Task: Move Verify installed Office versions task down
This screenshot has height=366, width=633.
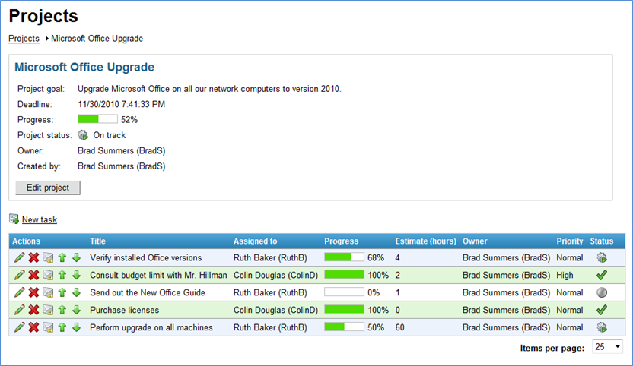Action: point(76,257)
